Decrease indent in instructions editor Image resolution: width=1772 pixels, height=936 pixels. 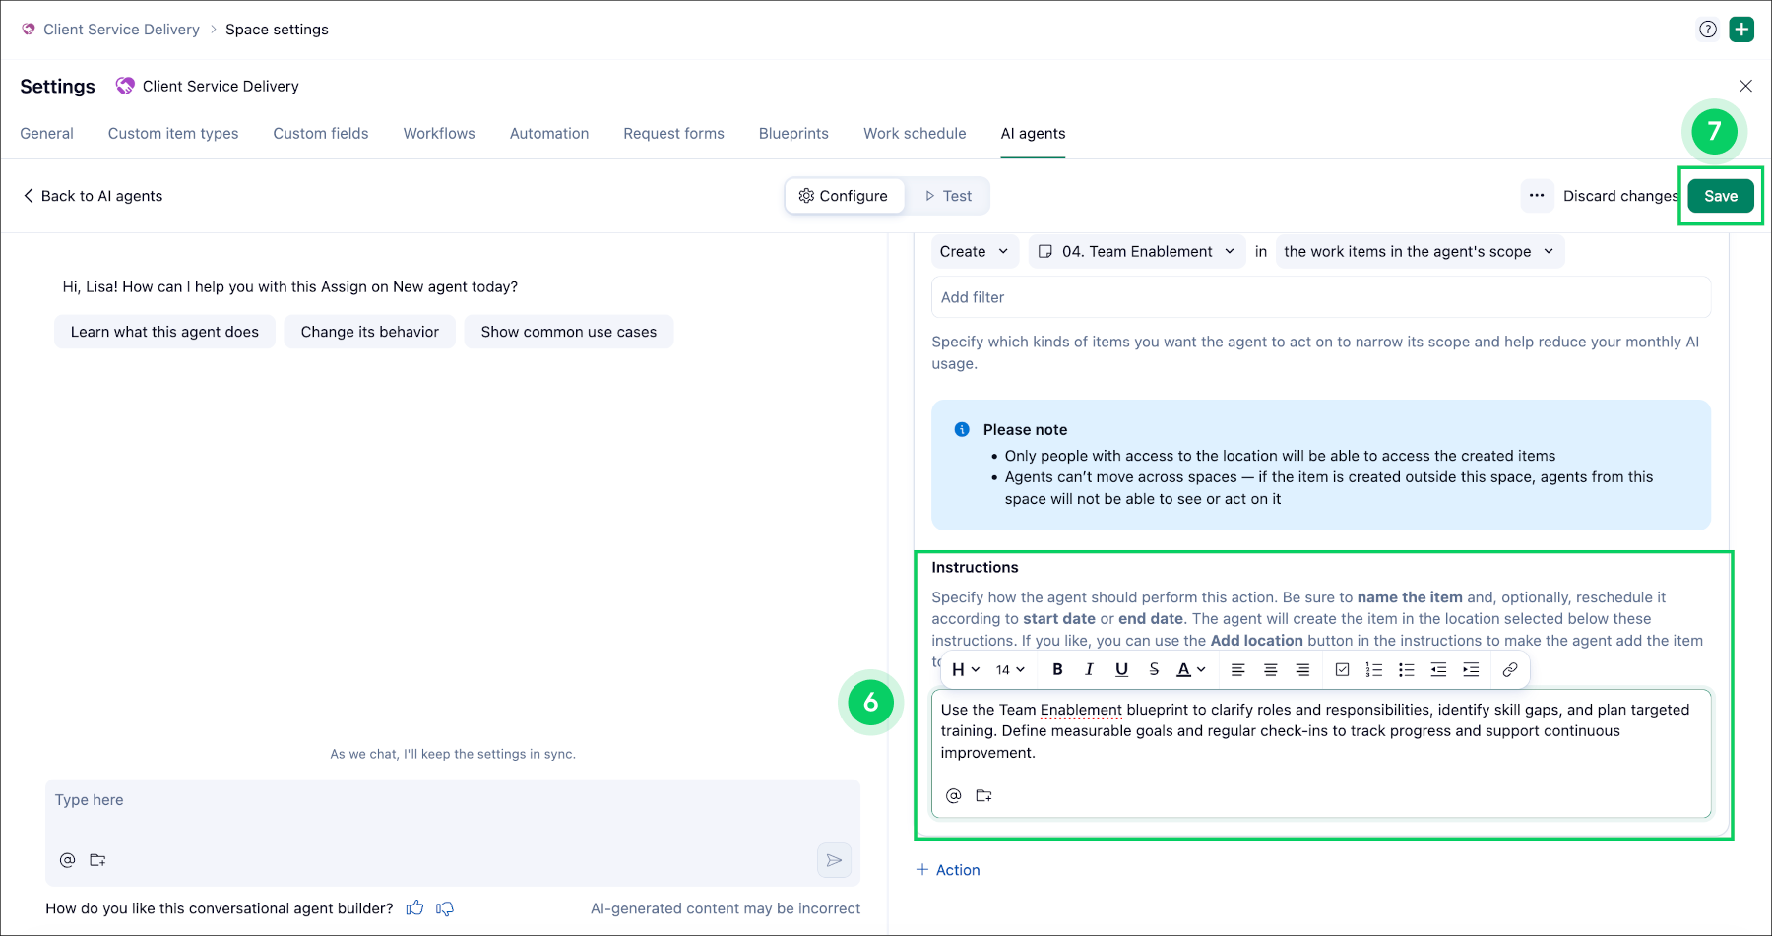click(1438, 669)
